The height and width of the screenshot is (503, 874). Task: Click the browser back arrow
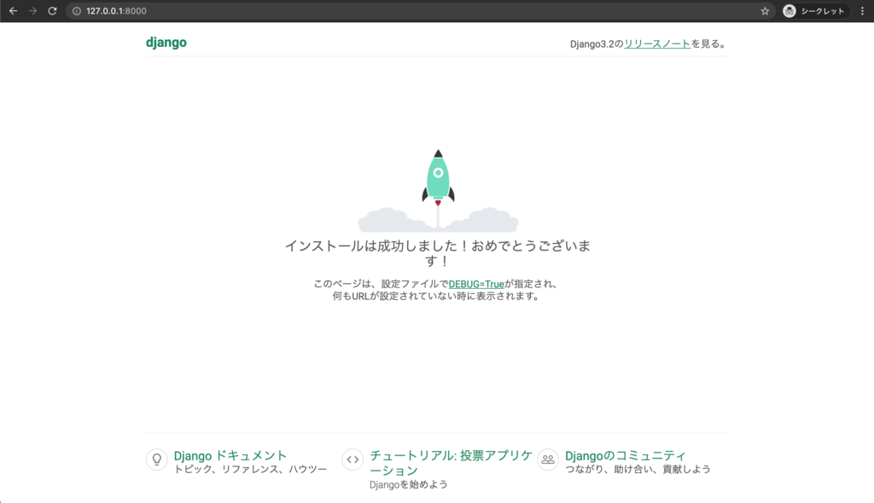pyautogui.click(x=14, y=11)
